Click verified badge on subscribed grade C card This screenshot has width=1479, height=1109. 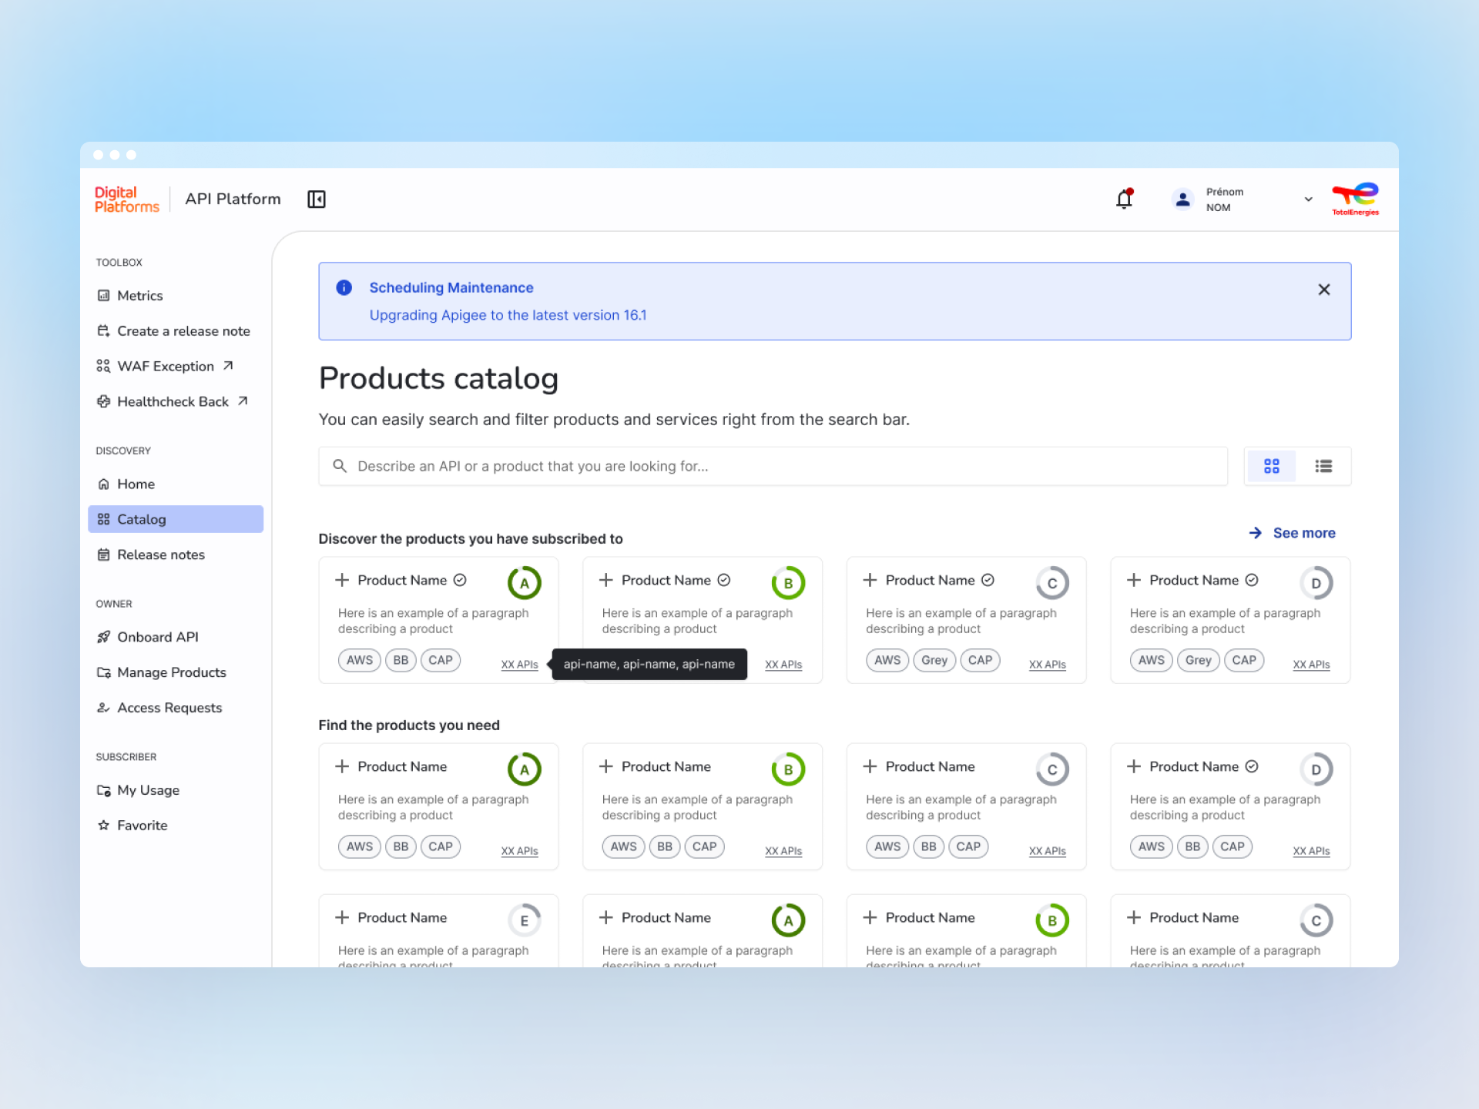pos(988,580)
